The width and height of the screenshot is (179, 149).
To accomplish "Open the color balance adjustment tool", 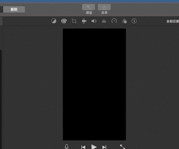I will (x=54, y=21).
